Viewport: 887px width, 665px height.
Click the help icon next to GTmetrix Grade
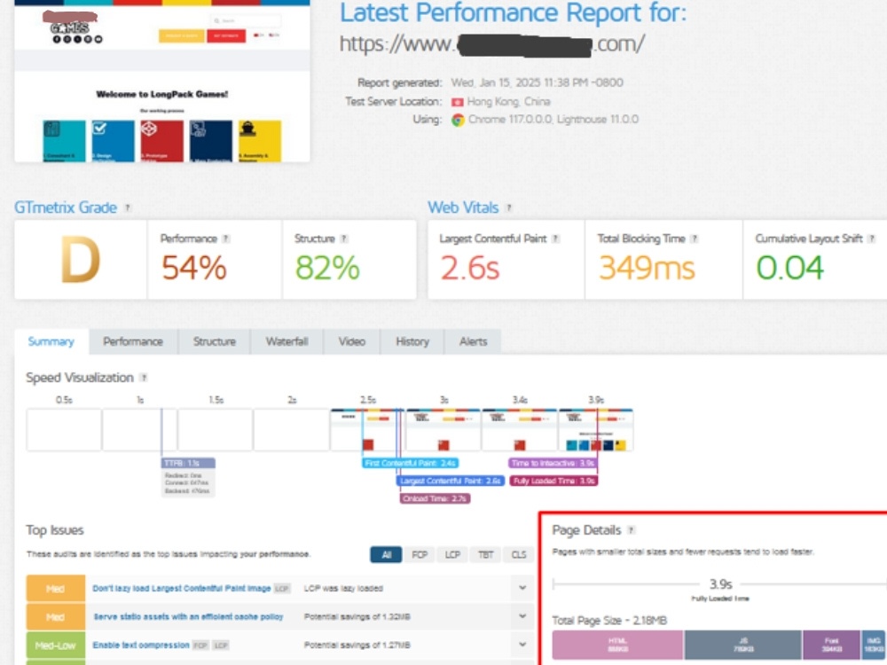[x=127, y=208]
